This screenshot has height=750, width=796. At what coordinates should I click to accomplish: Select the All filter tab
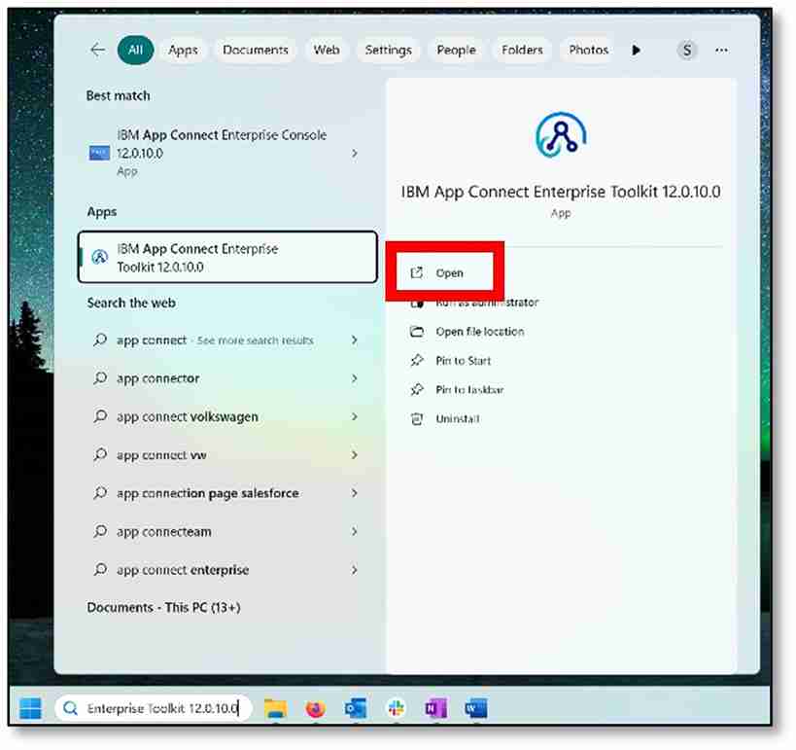pyautogui.click(x=135, y=50)
